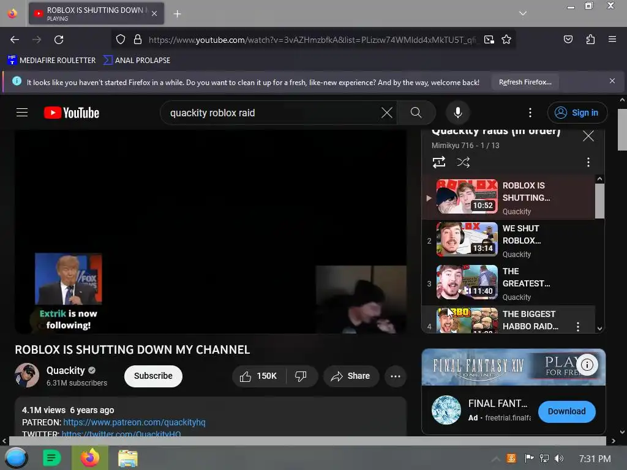
Task: Search with voice microphone button
Action: point(458,113)
